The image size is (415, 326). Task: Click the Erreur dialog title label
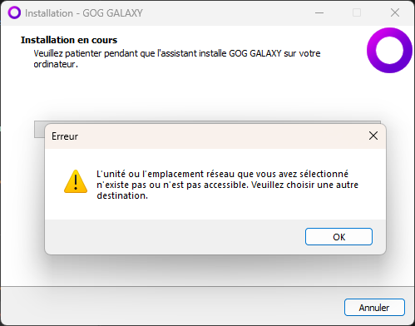click(x=65, y=136)
